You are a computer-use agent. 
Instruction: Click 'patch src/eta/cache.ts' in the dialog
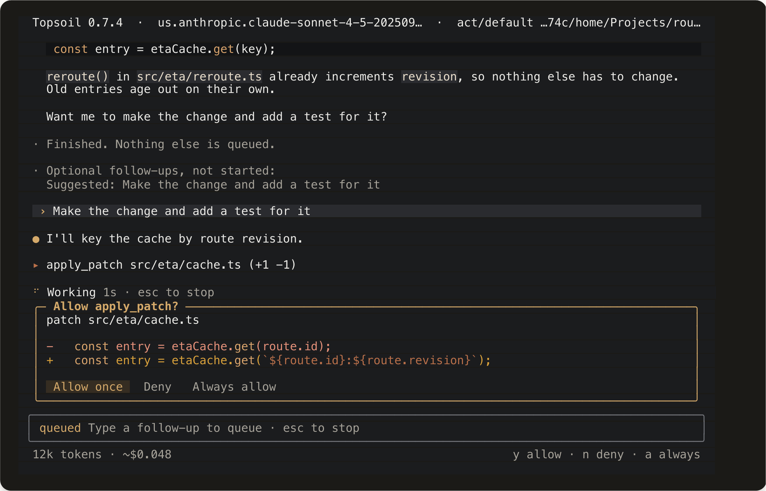click(123, 320)
